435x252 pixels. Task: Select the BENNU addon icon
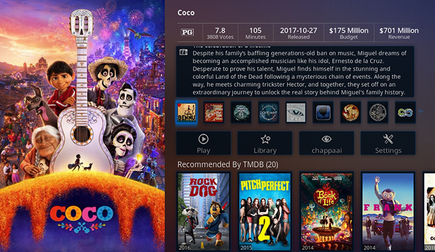coord(186,112)
